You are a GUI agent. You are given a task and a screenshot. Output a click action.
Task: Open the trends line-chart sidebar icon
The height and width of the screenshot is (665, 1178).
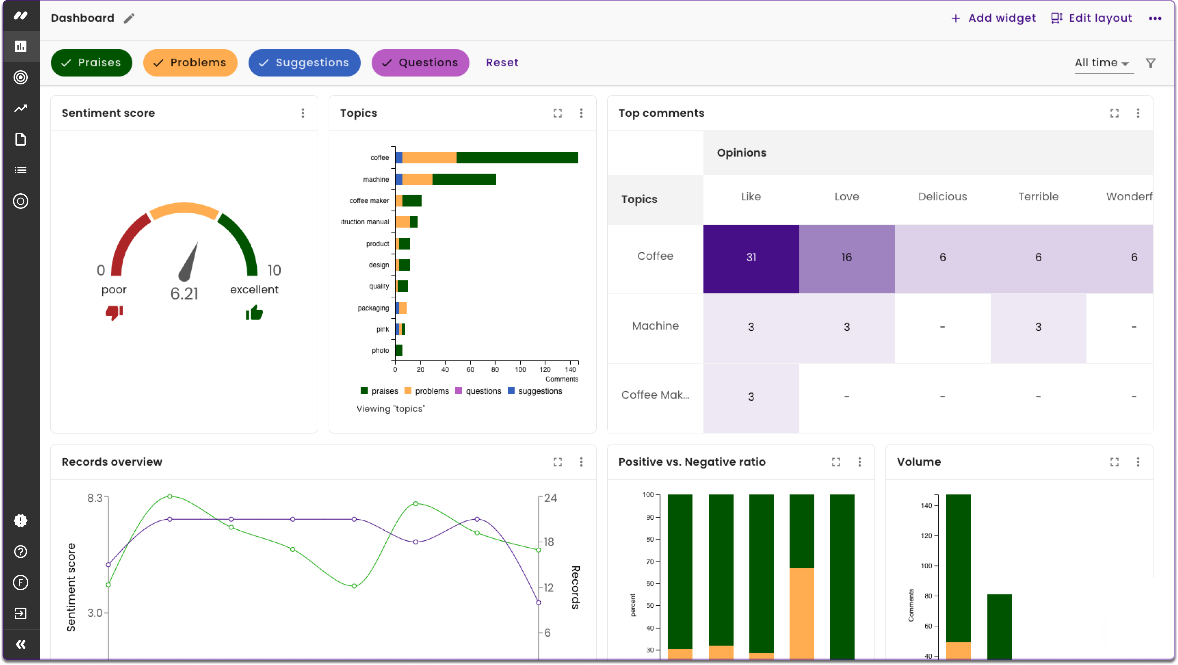pos(21,108)
